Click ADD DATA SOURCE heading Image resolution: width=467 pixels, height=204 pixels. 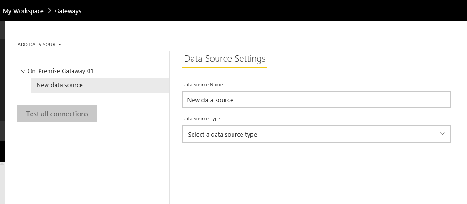point(40,44)
